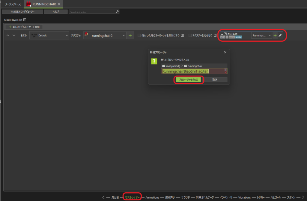Click the pencil edit icon for display condition procedure

tap(280, 35)
